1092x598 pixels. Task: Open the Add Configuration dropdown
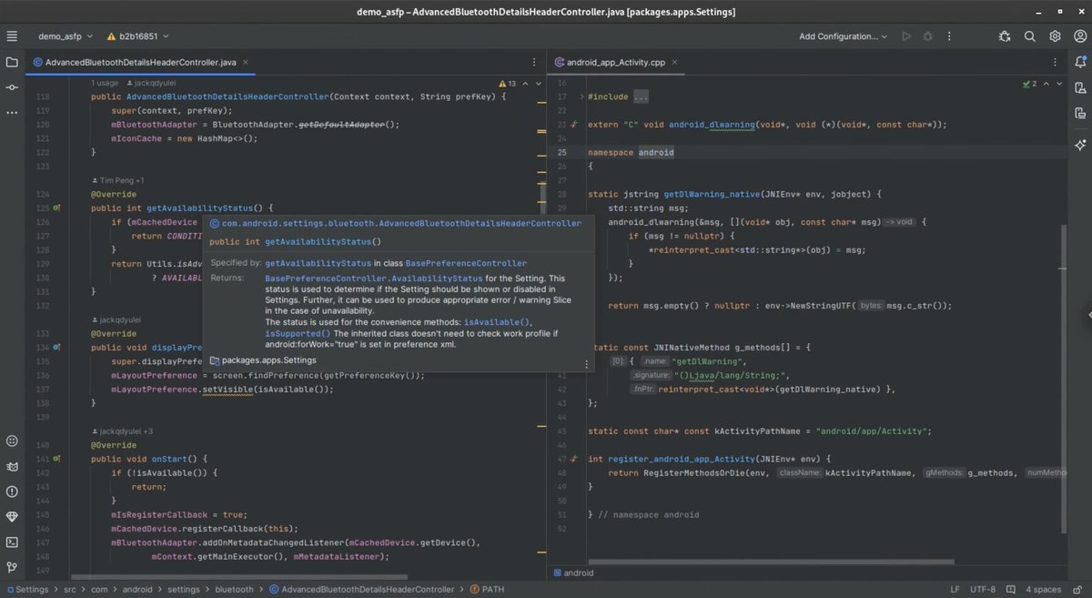(843, 36)
